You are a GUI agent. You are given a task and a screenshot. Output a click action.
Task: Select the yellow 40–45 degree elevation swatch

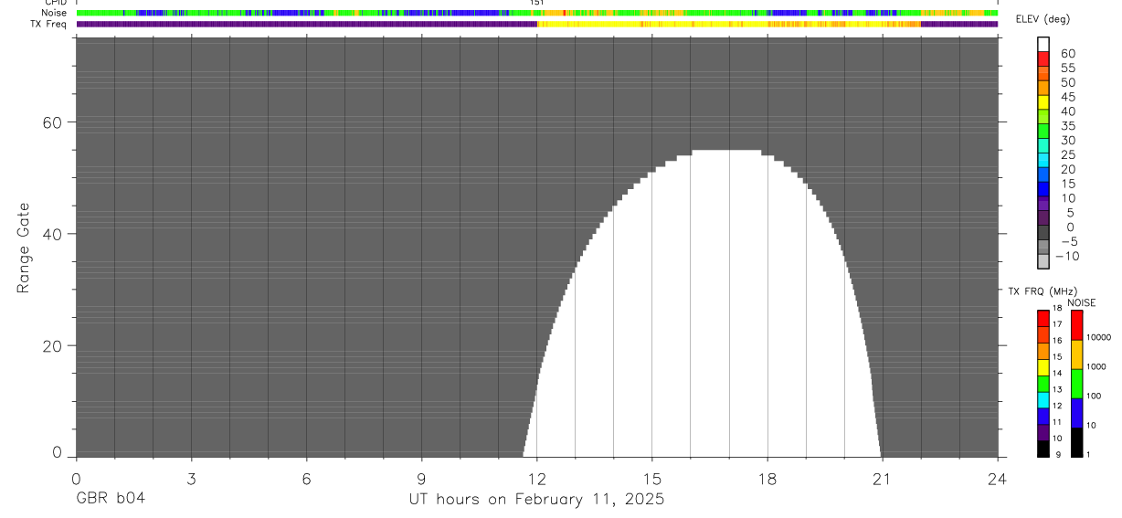1043,102
